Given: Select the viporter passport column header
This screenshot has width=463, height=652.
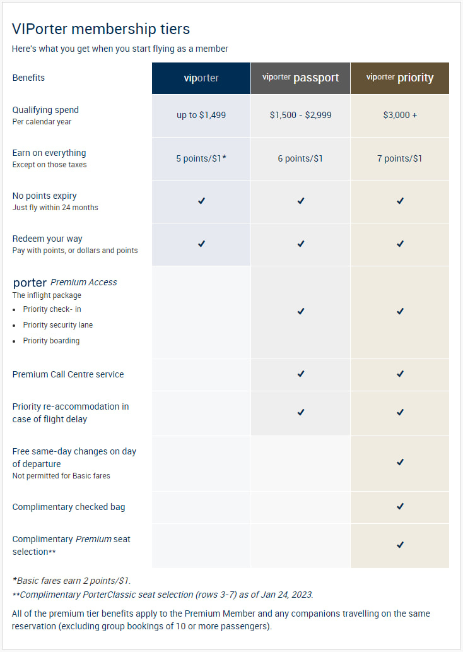Looking at the screenshot, I should click(301, 78).
